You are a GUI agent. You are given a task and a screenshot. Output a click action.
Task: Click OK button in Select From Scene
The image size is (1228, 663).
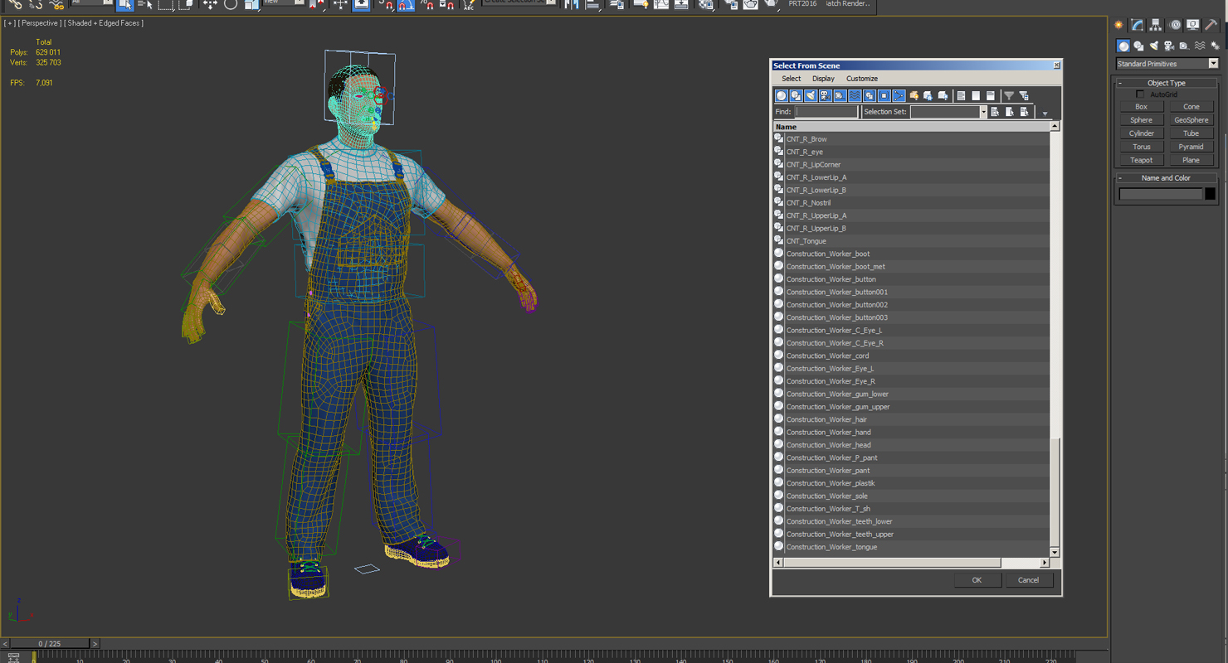coord(977,580)
